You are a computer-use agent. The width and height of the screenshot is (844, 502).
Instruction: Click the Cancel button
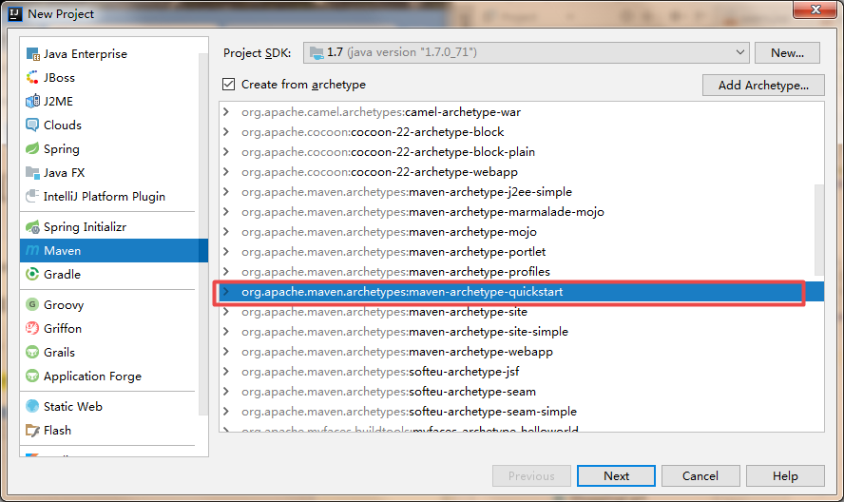pos(700,475)
